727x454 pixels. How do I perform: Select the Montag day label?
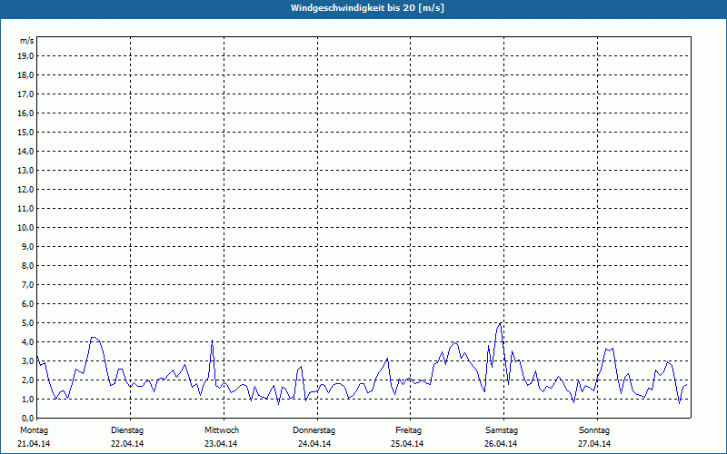(34, 429)
